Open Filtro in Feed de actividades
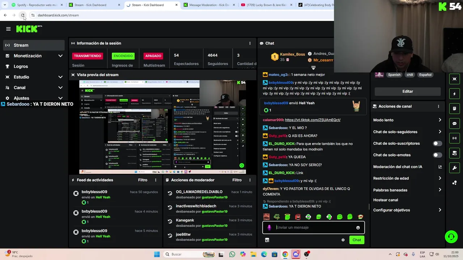The width and height of the screenshot is (463, 260). [143, 180]
